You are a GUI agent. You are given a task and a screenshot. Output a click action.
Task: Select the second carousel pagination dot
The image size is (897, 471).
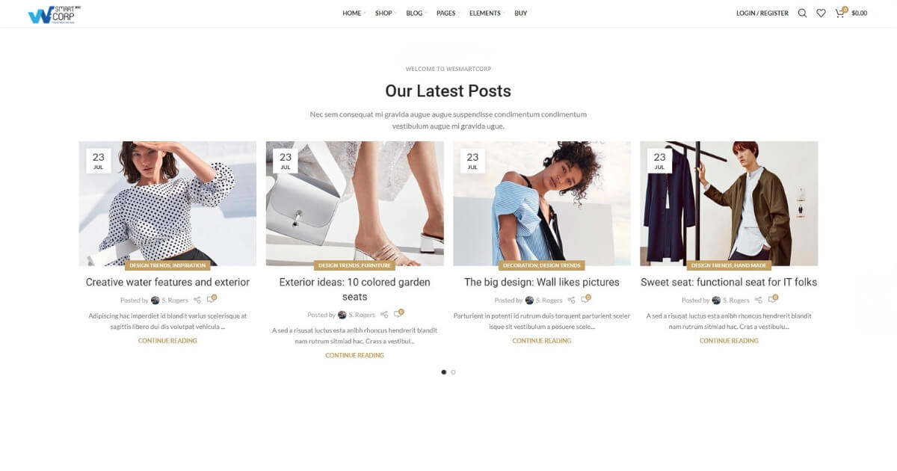click(453, 372)
